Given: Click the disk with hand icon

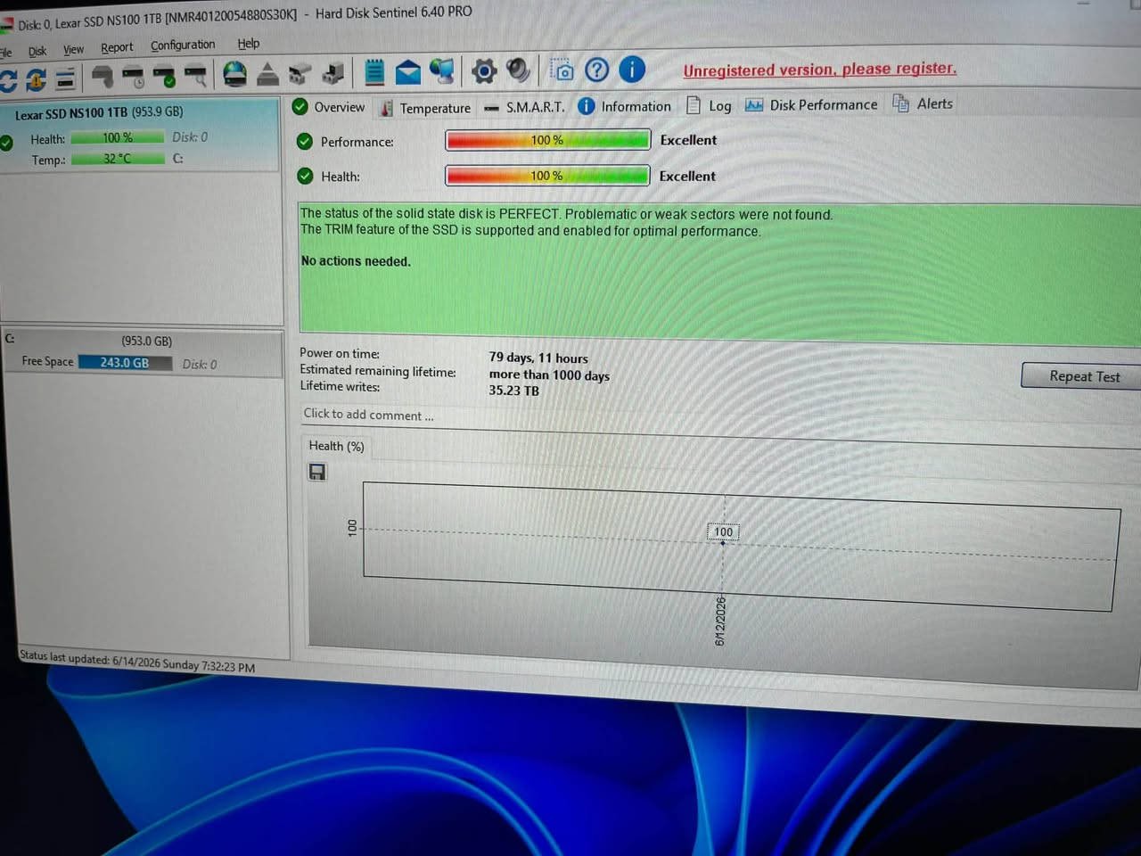Looking at the screenshot, I should [103, 78].
